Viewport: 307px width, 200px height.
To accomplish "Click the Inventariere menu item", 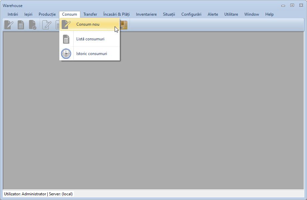I will [146, 14].
